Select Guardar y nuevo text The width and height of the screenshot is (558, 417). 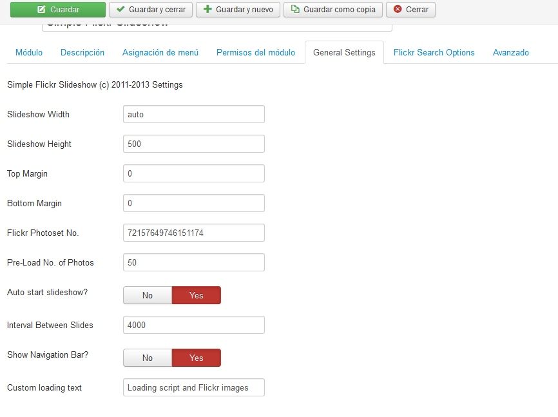pos(244,10)
